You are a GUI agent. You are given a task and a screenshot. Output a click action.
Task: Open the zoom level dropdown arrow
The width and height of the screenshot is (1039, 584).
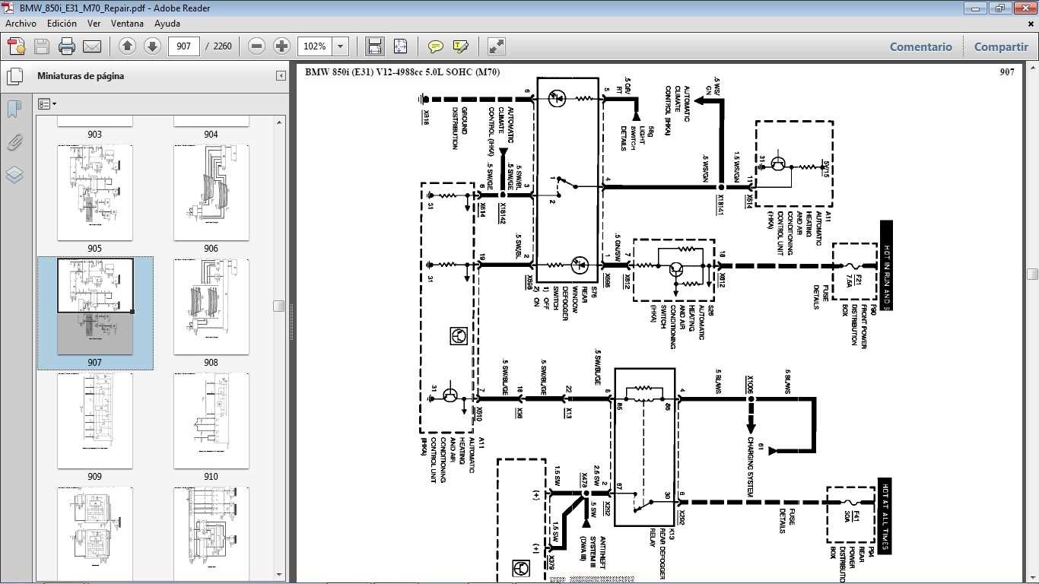pyautogui.click(x=340, y=46)
